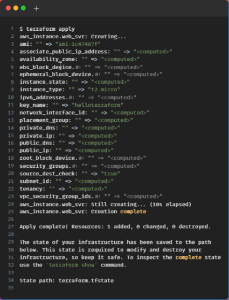This screenshot has width=229, height=300.
Task: Click the "terraform.tfstate" state path
Action: coord(86,281)
